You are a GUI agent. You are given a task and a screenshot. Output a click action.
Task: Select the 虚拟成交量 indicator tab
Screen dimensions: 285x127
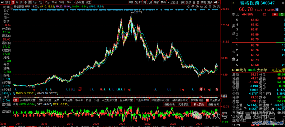click(x=45, y=100)
